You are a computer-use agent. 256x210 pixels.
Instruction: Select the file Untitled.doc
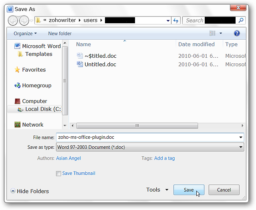[x=100, y=65]
